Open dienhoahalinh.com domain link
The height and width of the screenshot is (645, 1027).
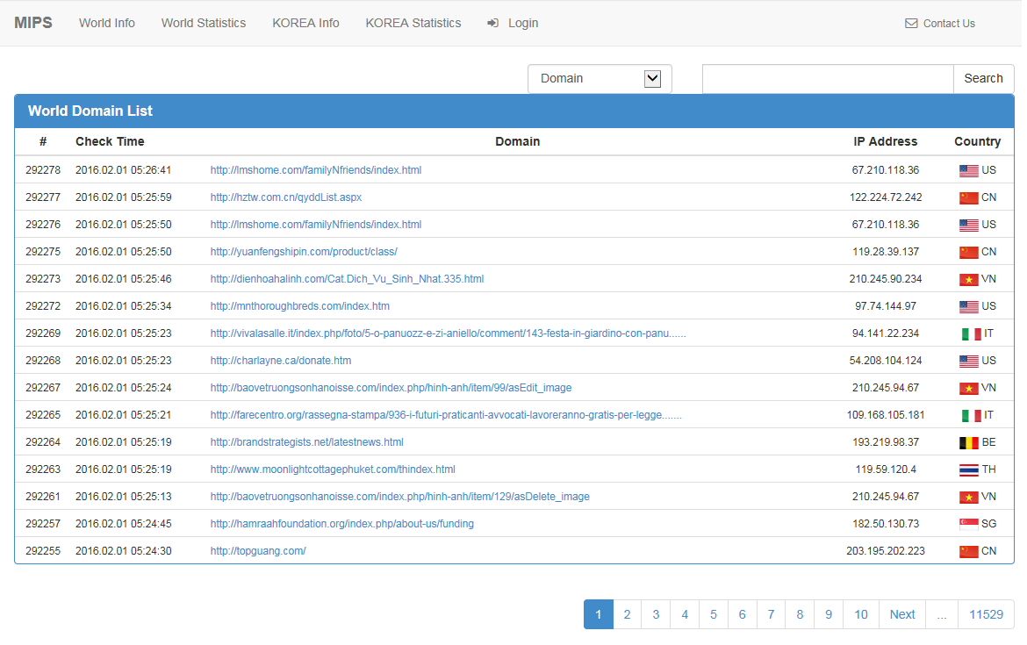click(347, 279)
